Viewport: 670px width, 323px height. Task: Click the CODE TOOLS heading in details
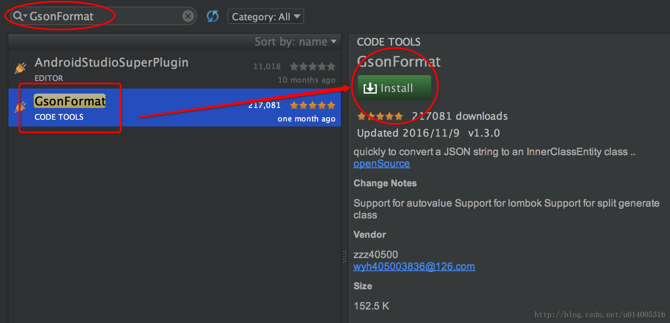tap(389, 42)
